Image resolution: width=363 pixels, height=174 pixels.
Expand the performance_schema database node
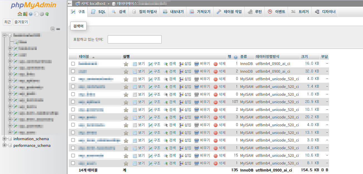pos(4,145)
